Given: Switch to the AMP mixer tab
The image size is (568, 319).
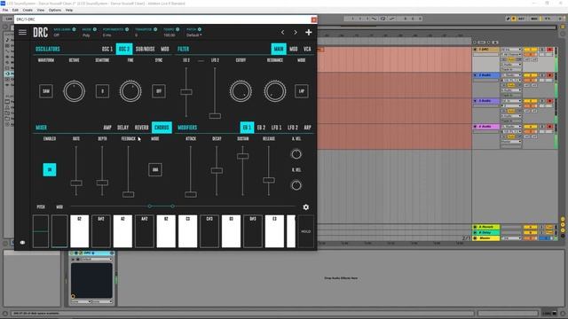Looking at the screenshot, I should pyautogui.click(x=107, y=128).
